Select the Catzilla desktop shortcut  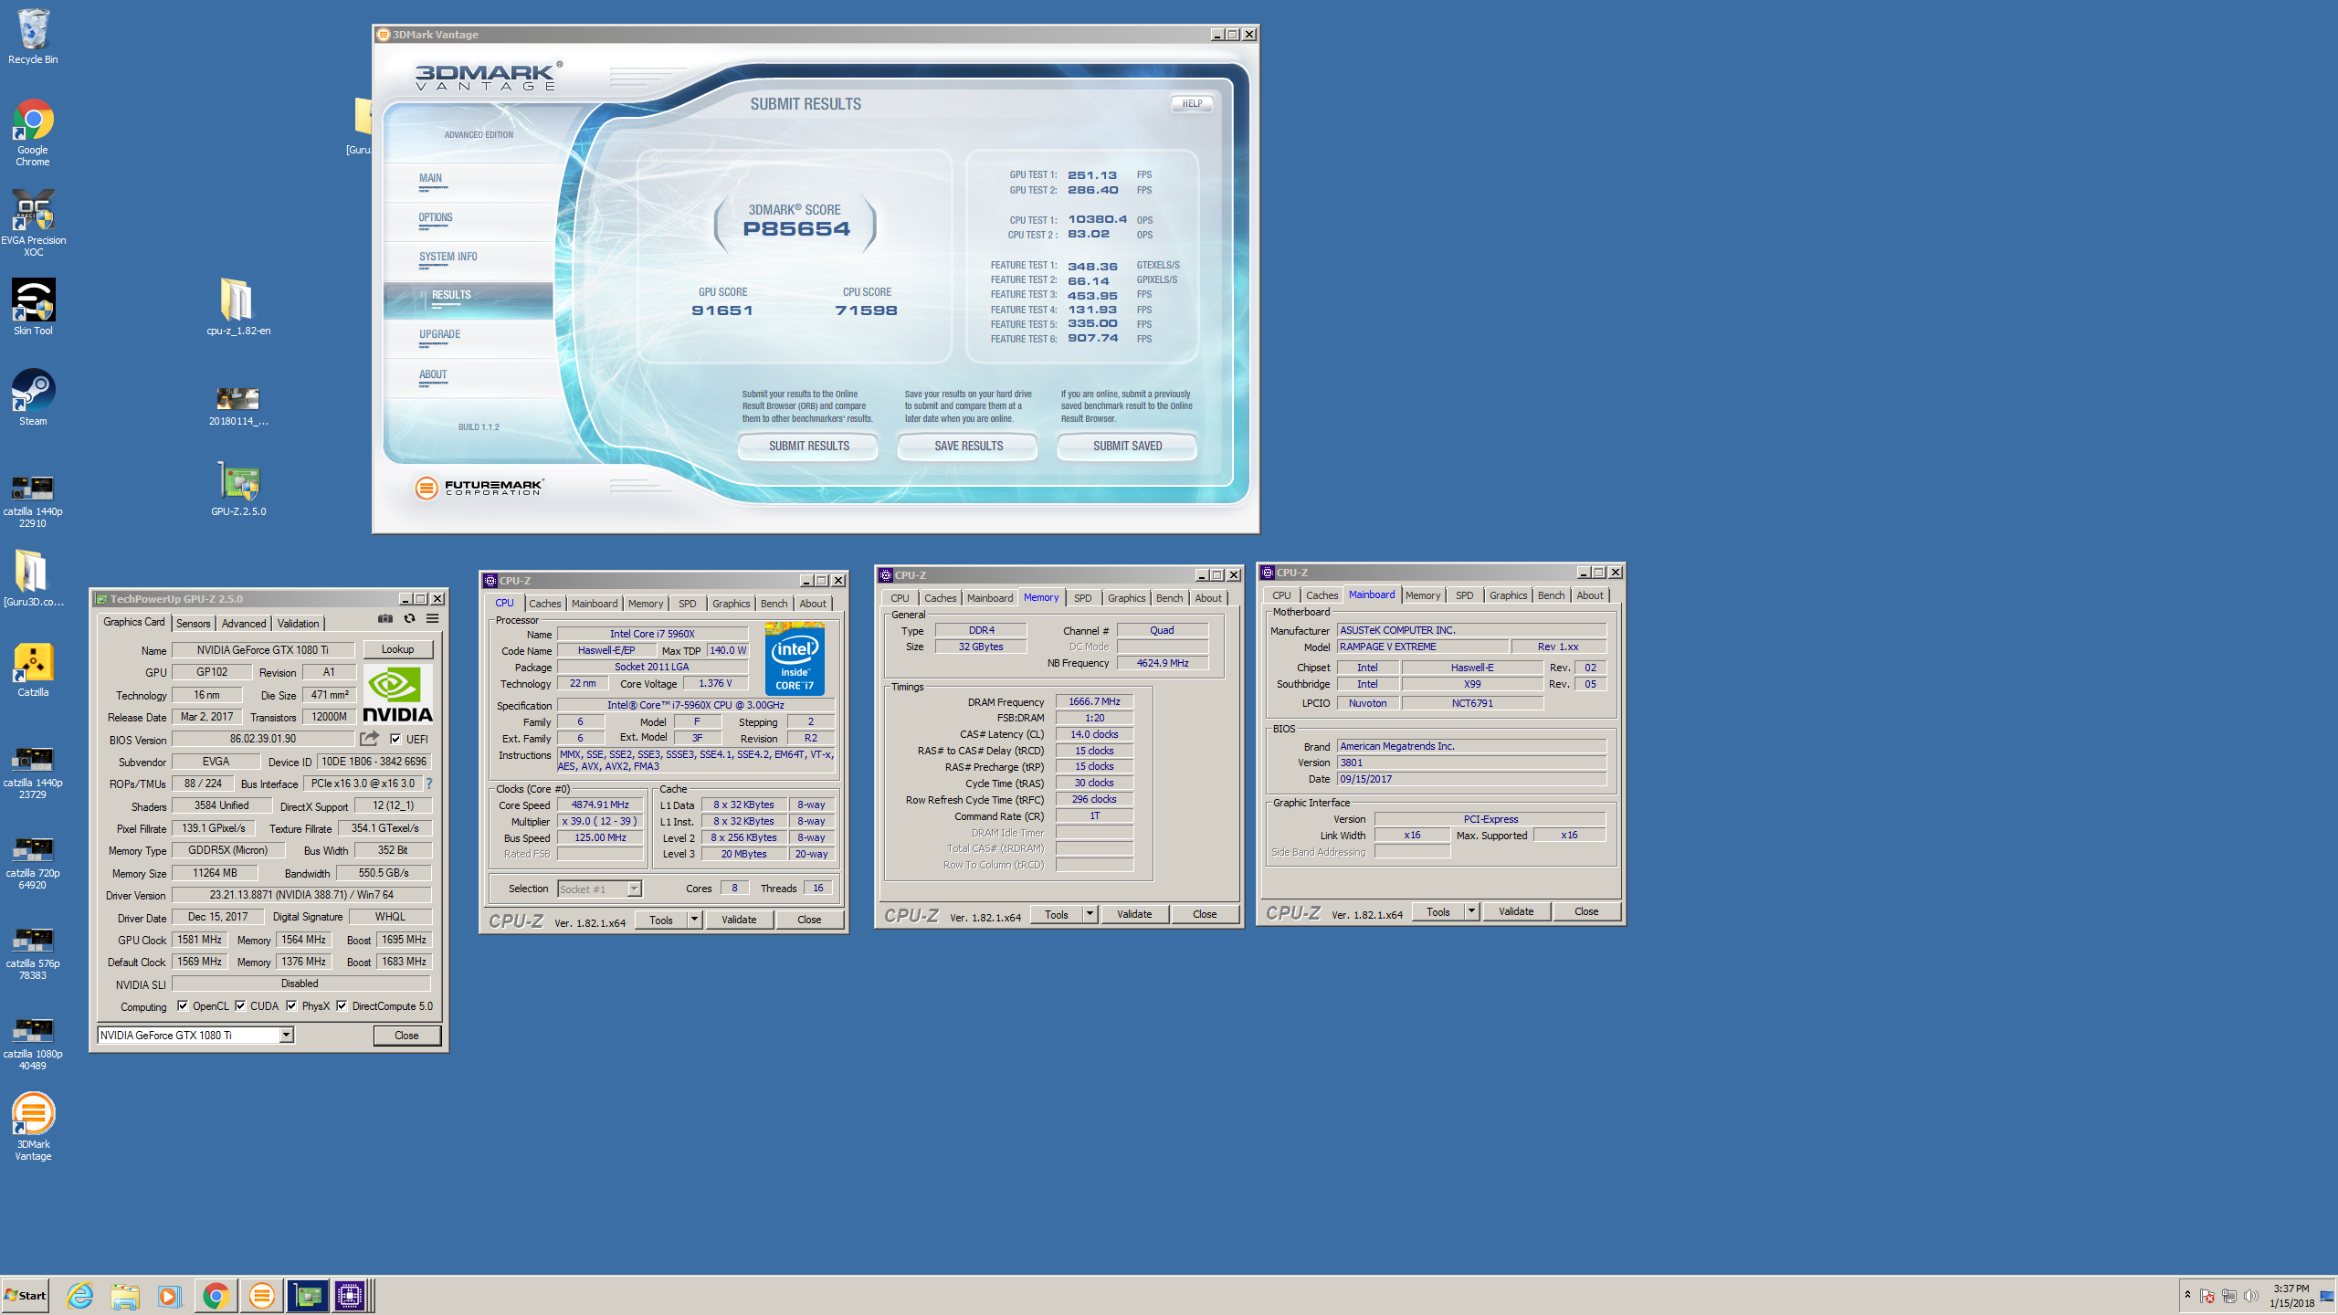pos(33,669)
